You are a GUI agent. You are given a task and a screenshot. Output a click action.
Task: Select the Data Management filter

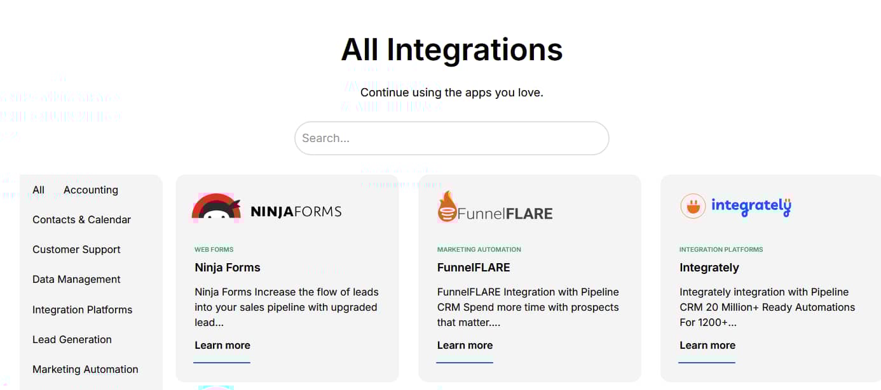point(76,279)
